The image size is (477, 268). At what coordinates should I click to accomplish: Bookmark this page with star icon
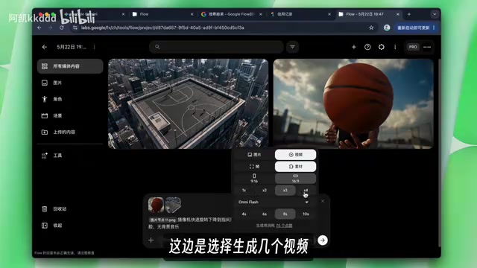coord(371,28)
